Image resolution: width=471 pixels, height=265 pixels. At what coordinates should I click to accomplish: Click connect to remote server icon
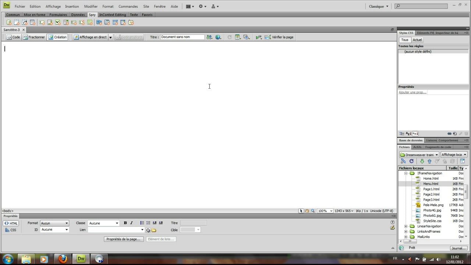pos(403,161)
